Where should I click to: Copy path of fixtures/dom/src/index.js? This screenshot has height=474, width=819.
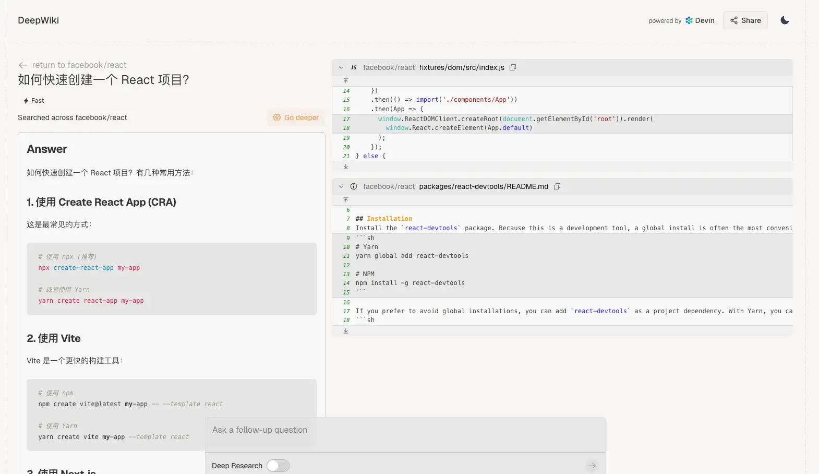pyautogui.click(x=513, y=67)
